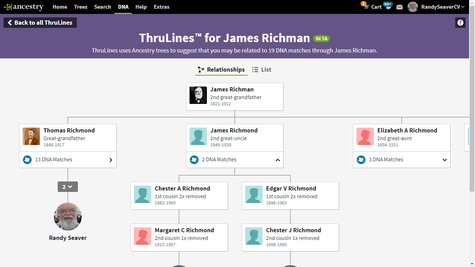Click the Relationships tree icon
Screen dimensions: 475x267
(201, 70)
